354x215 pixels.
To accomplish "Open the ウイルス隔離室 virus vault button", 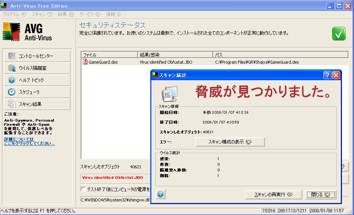I will pos(37,68).
